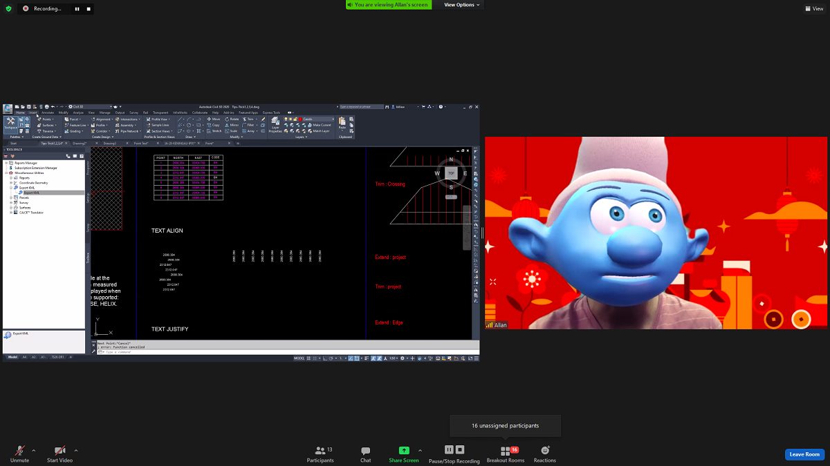Click the Civil 3D application menu logo
Screen dimensions: 830x466
click(x=8, y=109)
